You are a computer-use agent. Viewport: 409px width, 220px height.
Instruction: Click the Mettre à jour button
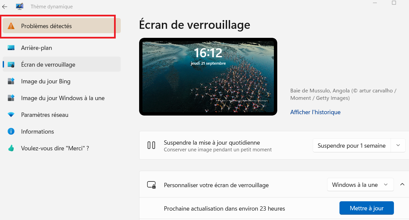367,208
